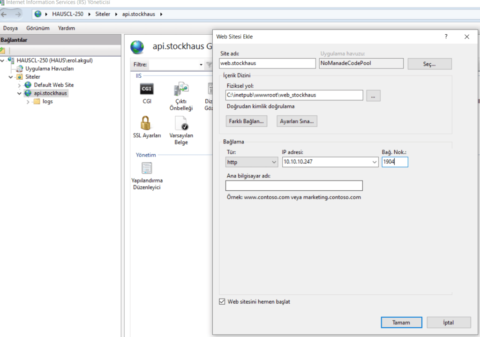The image size is (480, 337).
Task: Select Uygulama Havuzları in the tree
Action: coord(49,68)
